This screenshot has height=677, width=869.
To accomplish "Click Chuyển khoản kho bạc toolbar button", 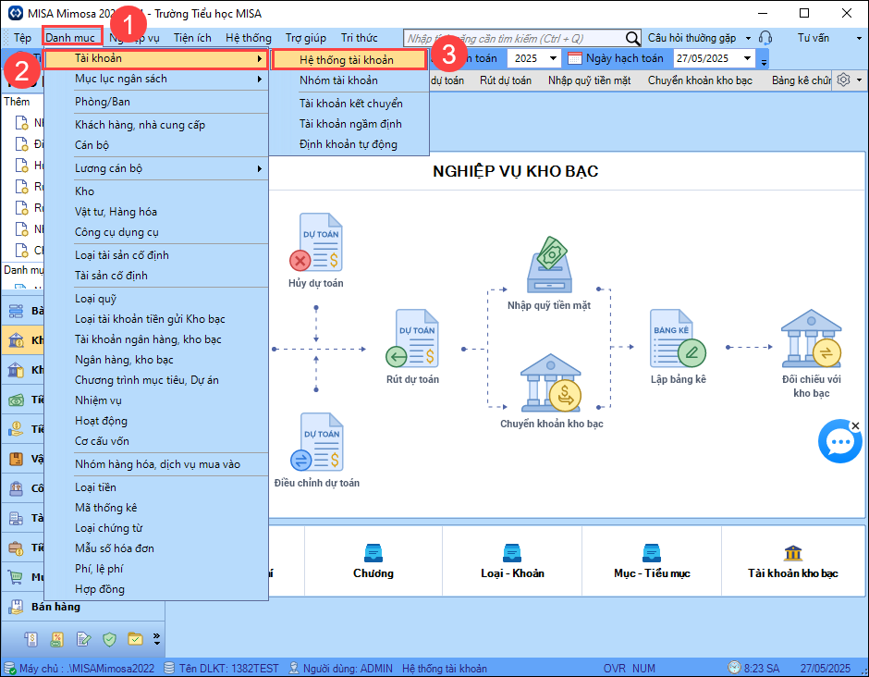I will point(700,80).
